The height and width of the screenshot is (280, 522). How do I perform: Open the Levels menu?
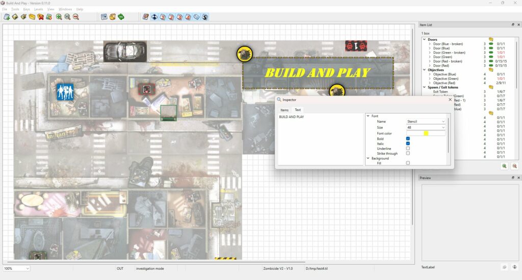tap(39, 9)
